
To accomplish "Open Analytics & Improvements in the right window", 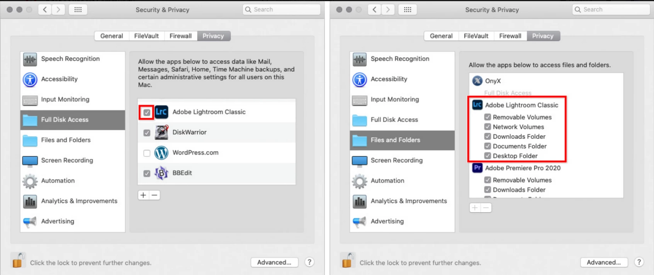I will pyautogui.click(x=402, y=201).
